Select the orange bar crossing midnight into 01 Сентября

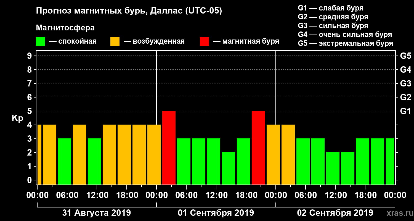pyautogui.click(x=154, y=154)
